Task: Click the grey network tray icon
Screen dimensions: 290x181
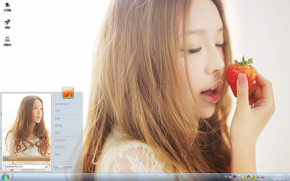Action: [258, 177]
